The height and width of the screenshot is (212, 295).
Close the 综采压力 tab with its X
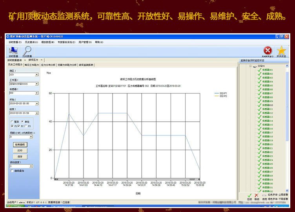(x=42, y=60)
